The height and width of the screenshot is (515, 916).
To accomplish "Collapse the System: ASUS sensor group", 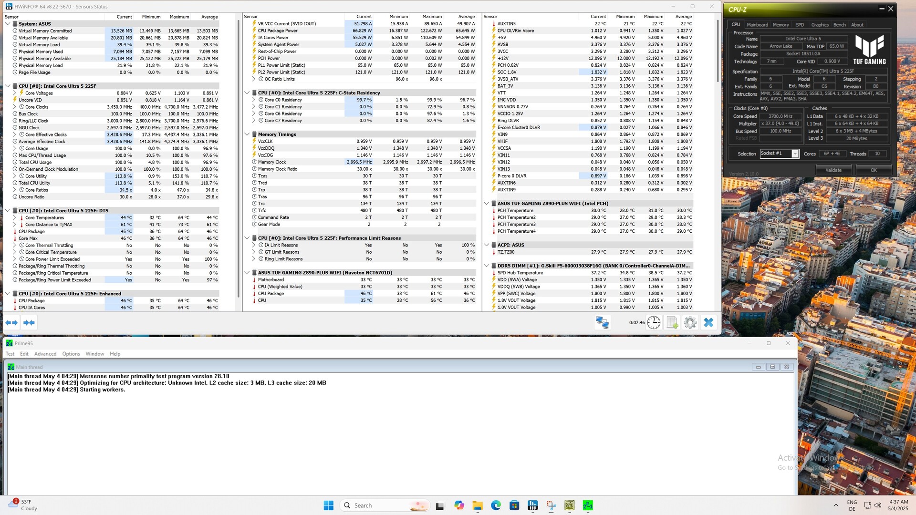I will tap(8, 24).
